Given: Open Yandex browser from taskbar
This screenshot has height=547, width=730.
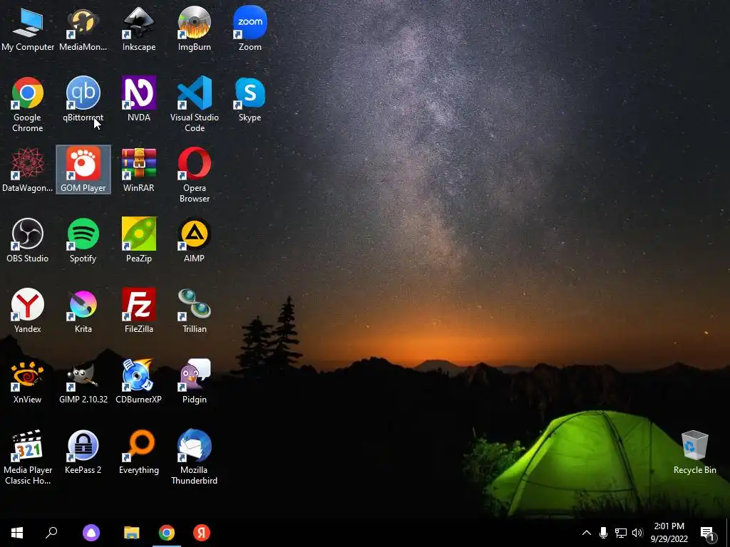Looking at the screenshot, I should [x=202, y=533].
